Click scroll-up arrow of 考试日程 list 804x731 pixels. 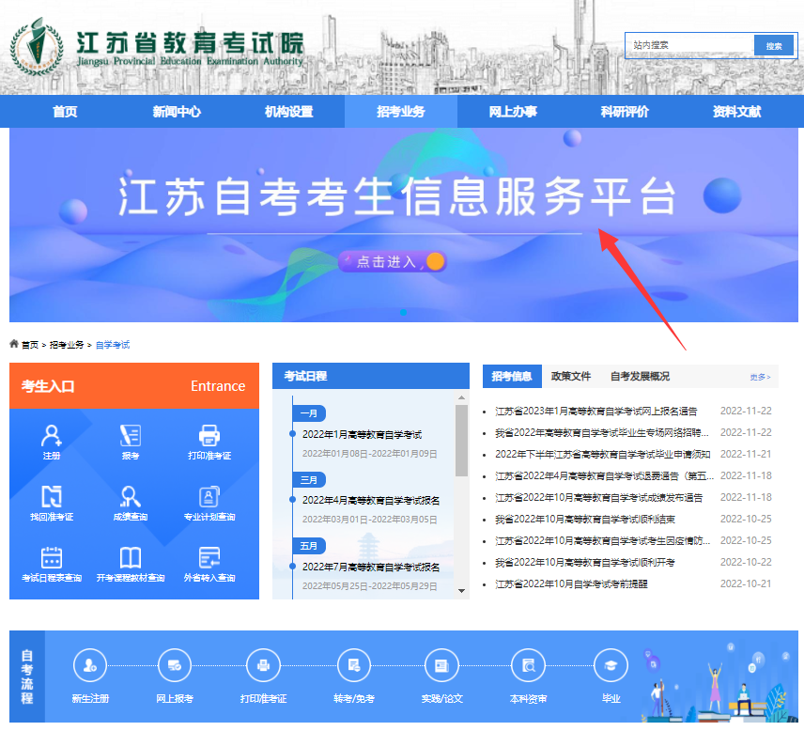pos(461,397)
